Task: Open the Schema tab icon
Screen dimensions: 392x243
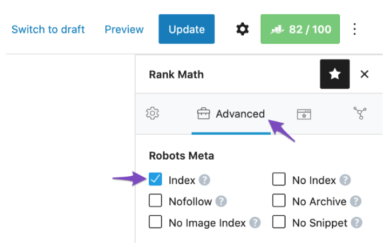Action: click(304, 114)
